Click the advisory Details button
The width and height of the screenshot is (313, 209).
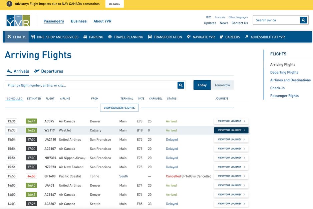pos(114,4)
